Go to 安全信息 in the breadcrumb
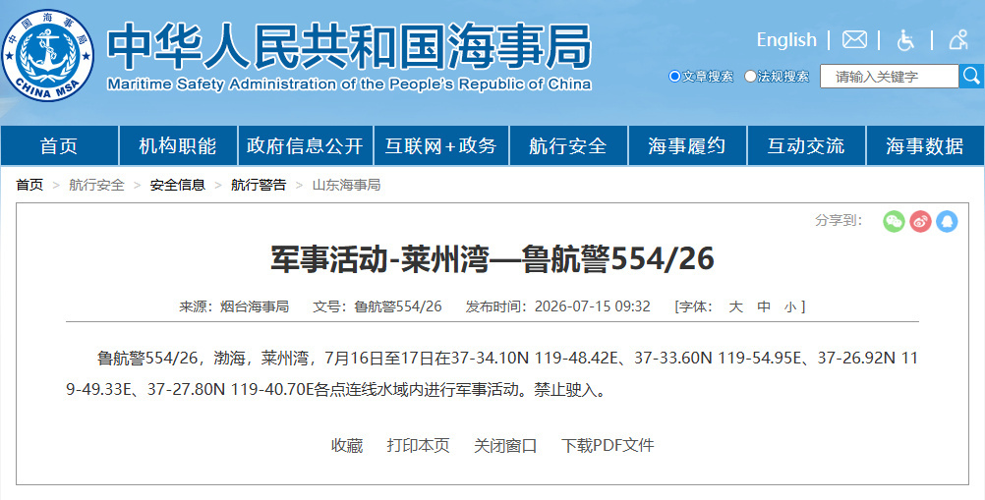 (178, 185)
